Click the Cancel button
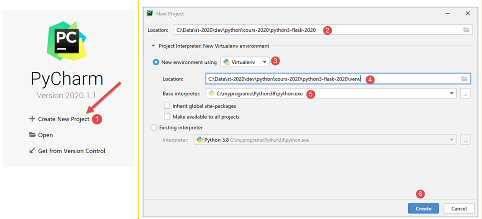The height and width of the screenshot is (219, 482). (459, 209)
